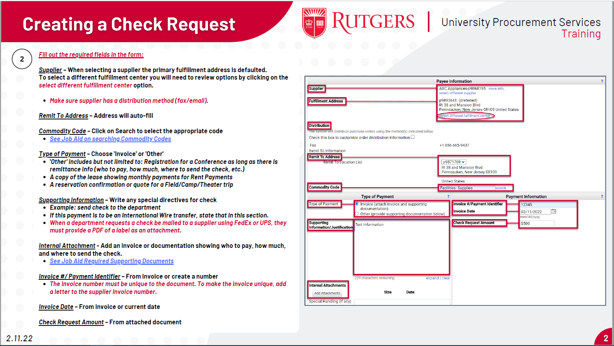The height and width of the screenshot is (346, 614).
Task: Click the Payee Information help question mark
Action: (x=601, y=81)
